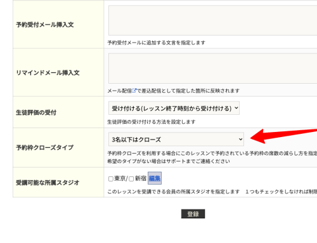317x243 pixels.
Task: Click the text 希望のタイプがない場合はサポートまでご連絡ください
Action: (x=169, y=161)
